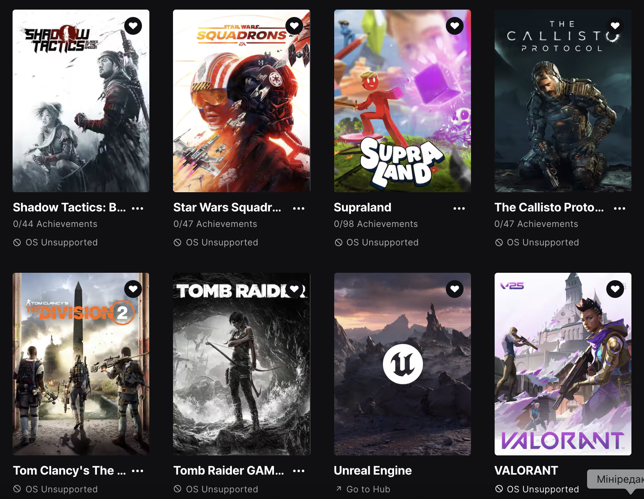Image resolution: width=644 pixels, height=499 pixels.
Task: Select the VALORANT cover art
Action: click(563, 364)
